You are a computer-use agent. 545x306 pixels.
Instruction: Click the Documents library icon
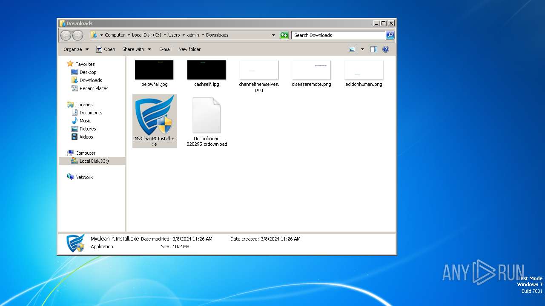75,113
